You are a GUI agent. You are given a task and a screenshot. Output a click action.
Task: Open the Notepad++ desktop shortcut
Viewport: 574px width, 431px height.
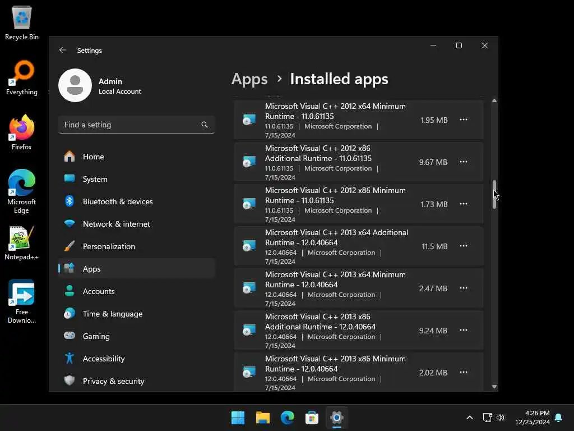tap(22, 242)
